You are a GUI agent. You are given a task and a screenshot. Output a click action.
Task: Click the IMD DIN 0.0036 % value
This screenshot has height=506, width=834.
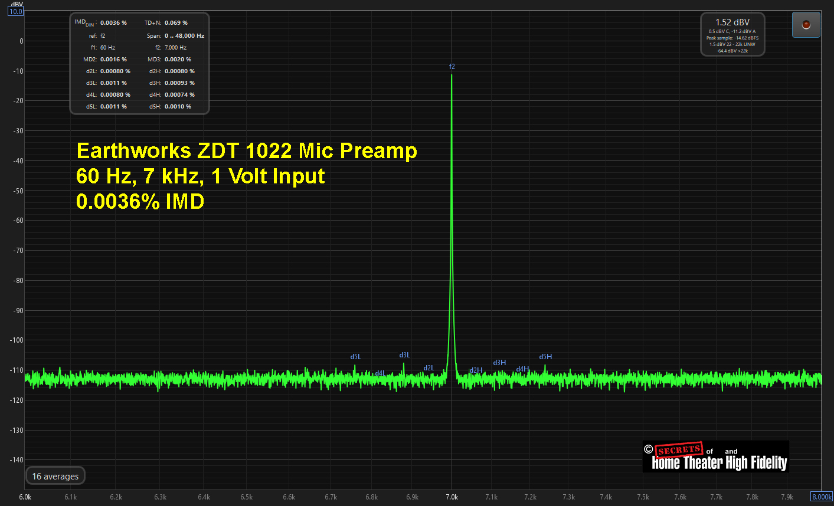[113, 22]
